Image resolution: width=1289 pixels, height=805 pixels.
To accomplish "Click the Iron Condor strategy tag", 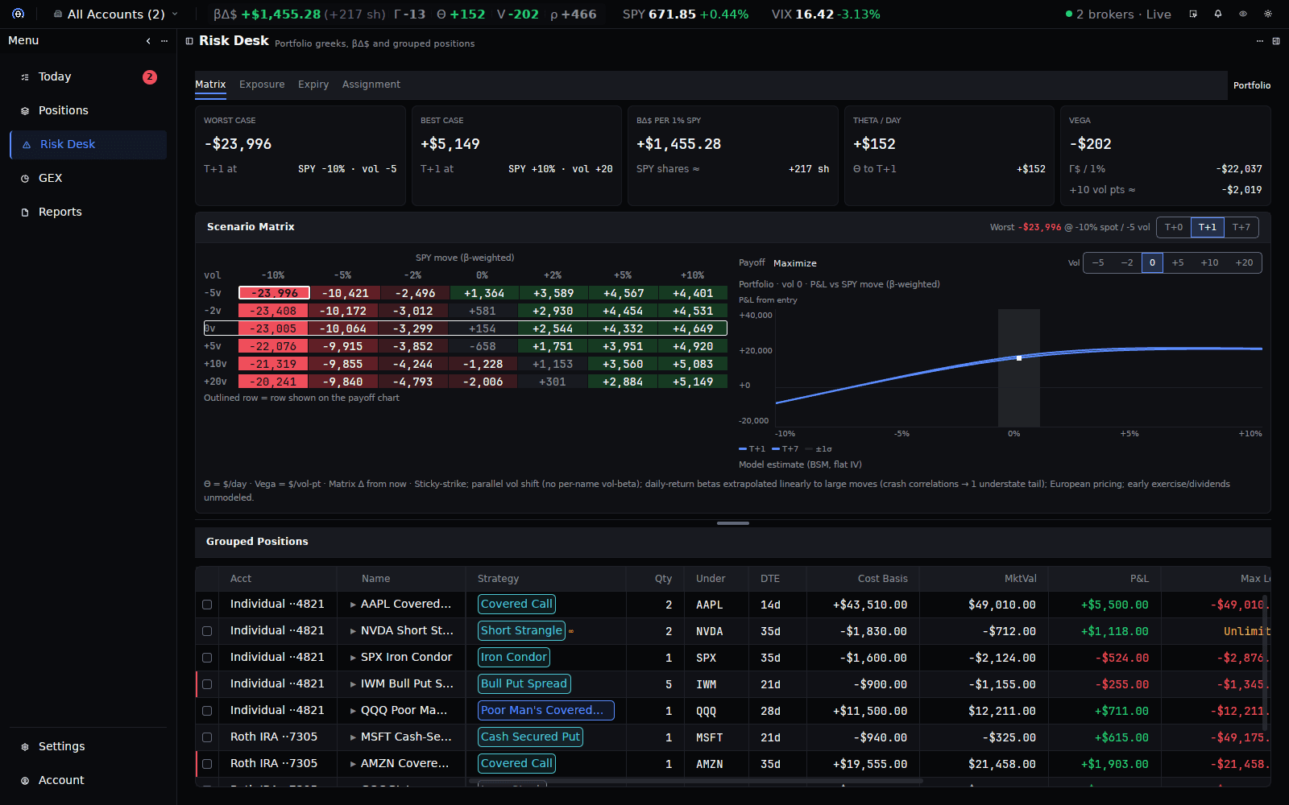I will coord(514,657).
